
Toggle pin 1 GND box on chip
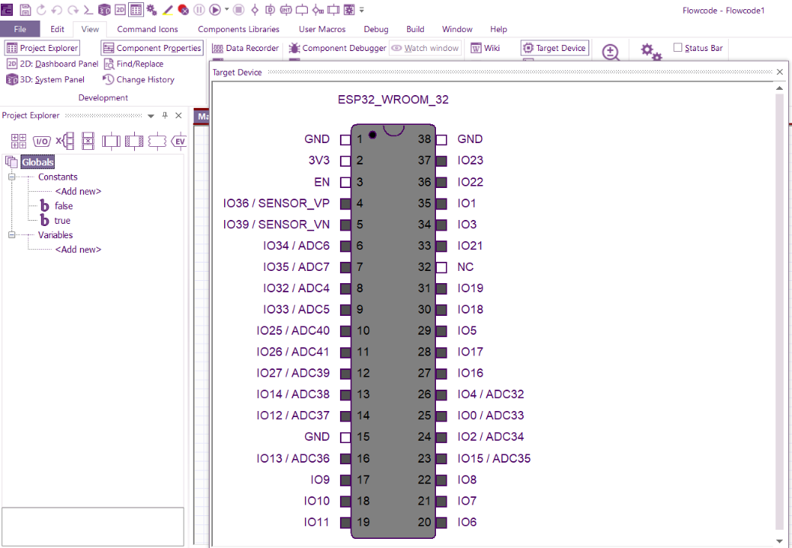coord(345,140)
